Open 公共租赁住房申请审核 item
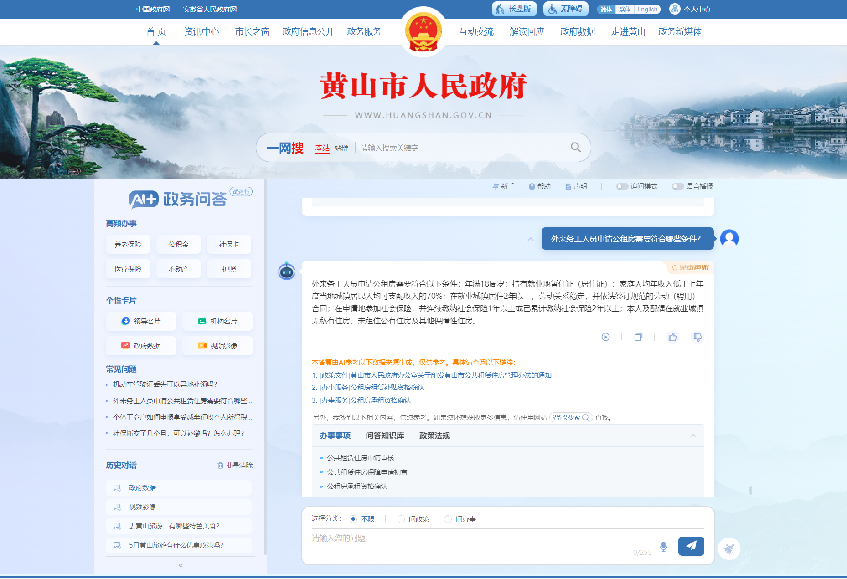The image size is (847, 579). (x=361, y=457)
